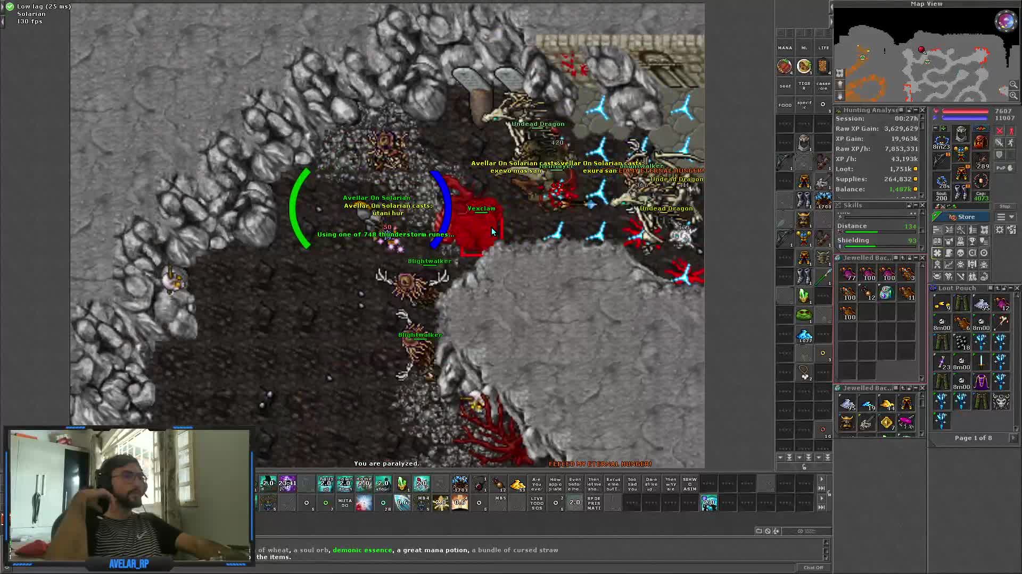Viewport: 1022px width, 574px height.
Task: Click the helmet equipment slot
Action: coord(961,133)
